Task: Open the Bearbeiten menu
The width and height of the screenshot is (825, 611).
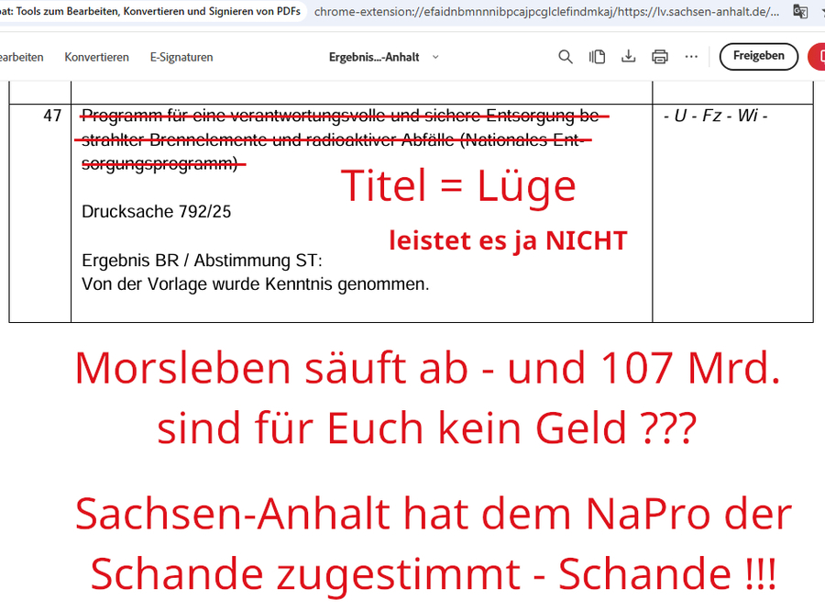Action: pos(20,56)
